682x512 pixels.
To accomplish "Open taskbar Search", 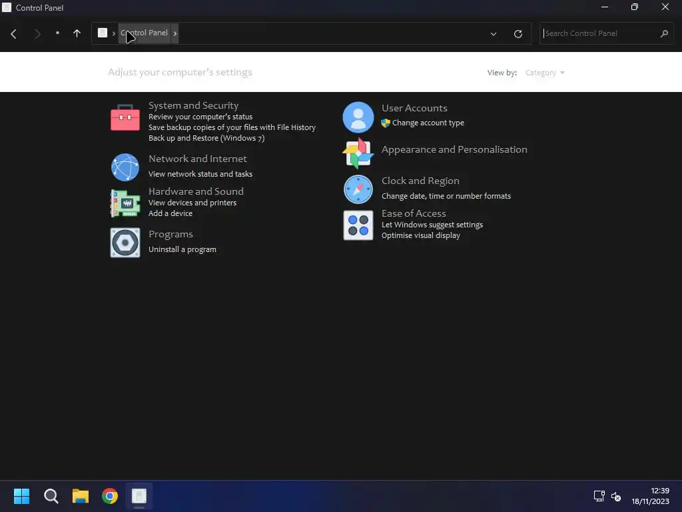I will tap(51, 496).
